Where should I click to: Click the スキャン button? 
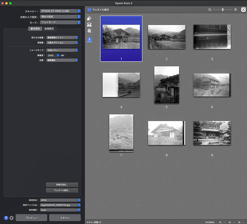pos(65,218)
